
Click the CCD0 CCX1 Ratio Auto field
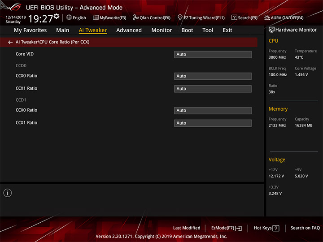tap(213, 89)
